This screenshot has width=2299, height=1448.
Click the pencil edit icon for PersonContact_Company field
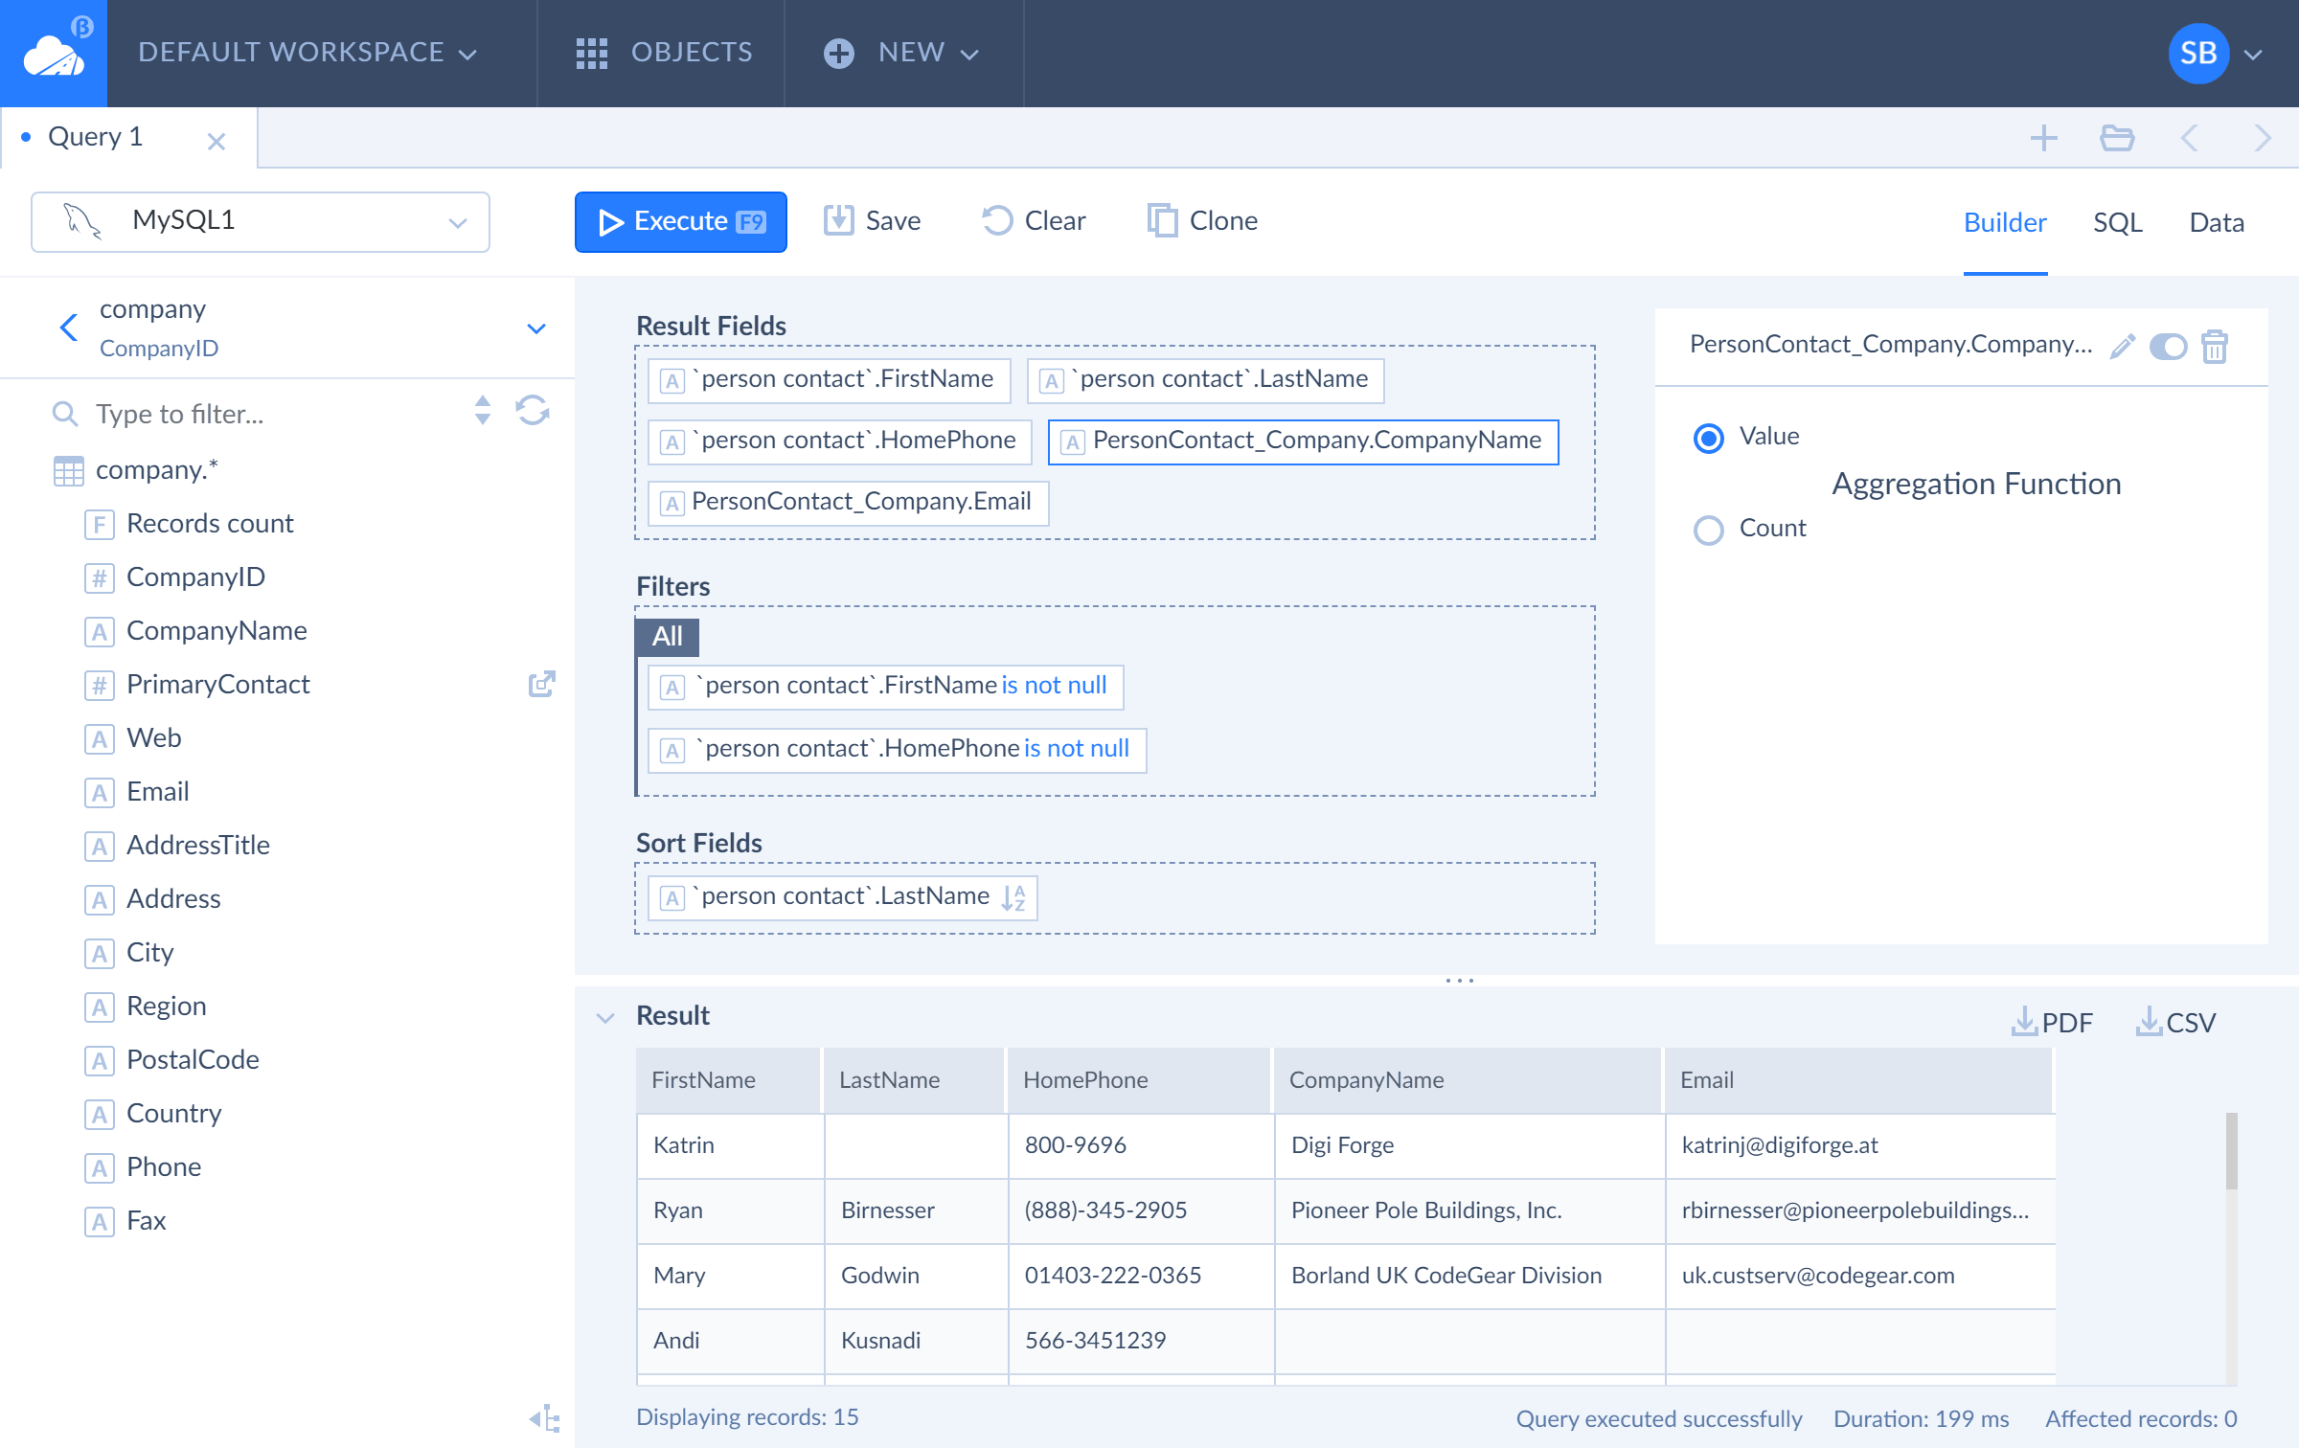[2123, 346]
